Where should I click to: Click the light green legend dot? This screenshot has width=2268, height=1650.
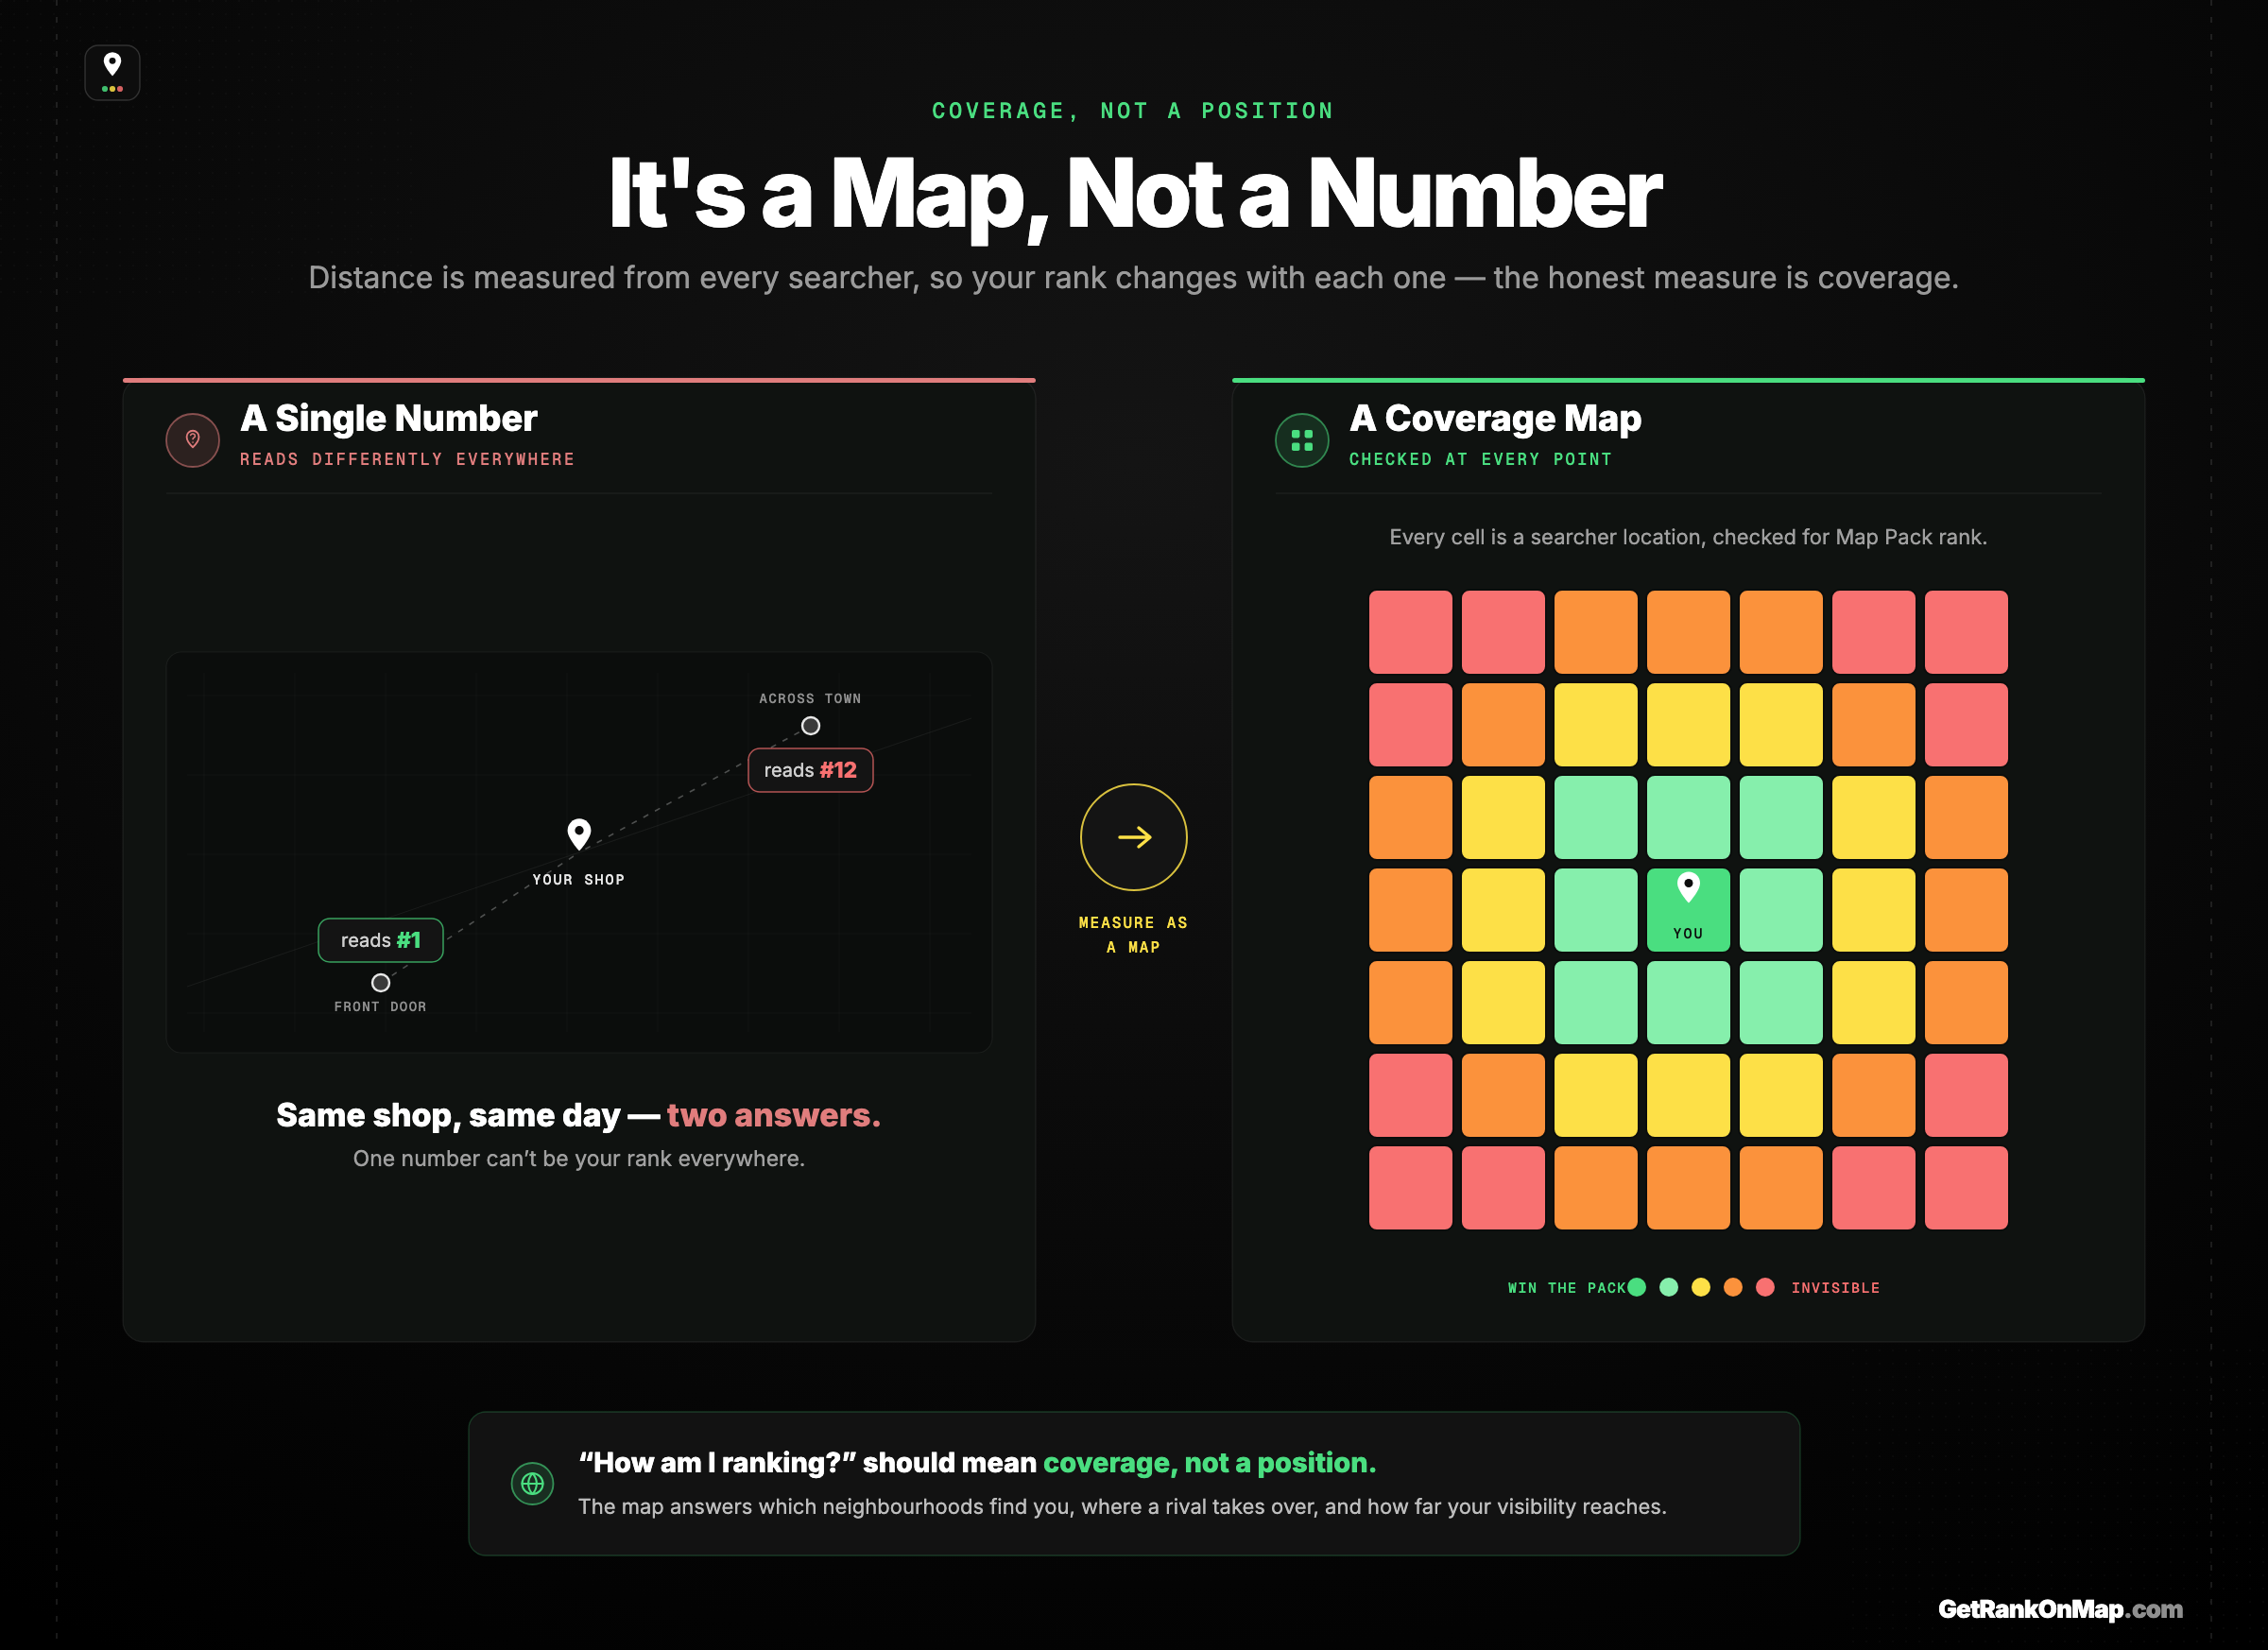click(x=1668, y=1287)
